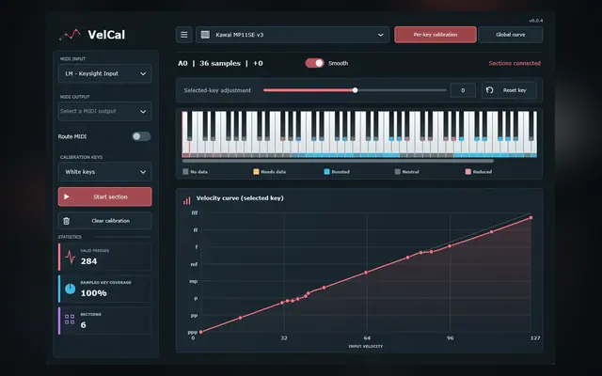
Task: Switch to Per-key calibration tab
Action: 436,35
